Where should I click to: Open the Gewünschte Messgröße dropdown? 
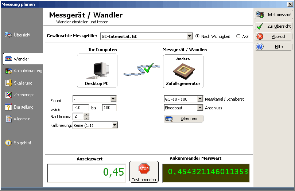(x=190, y=36)
